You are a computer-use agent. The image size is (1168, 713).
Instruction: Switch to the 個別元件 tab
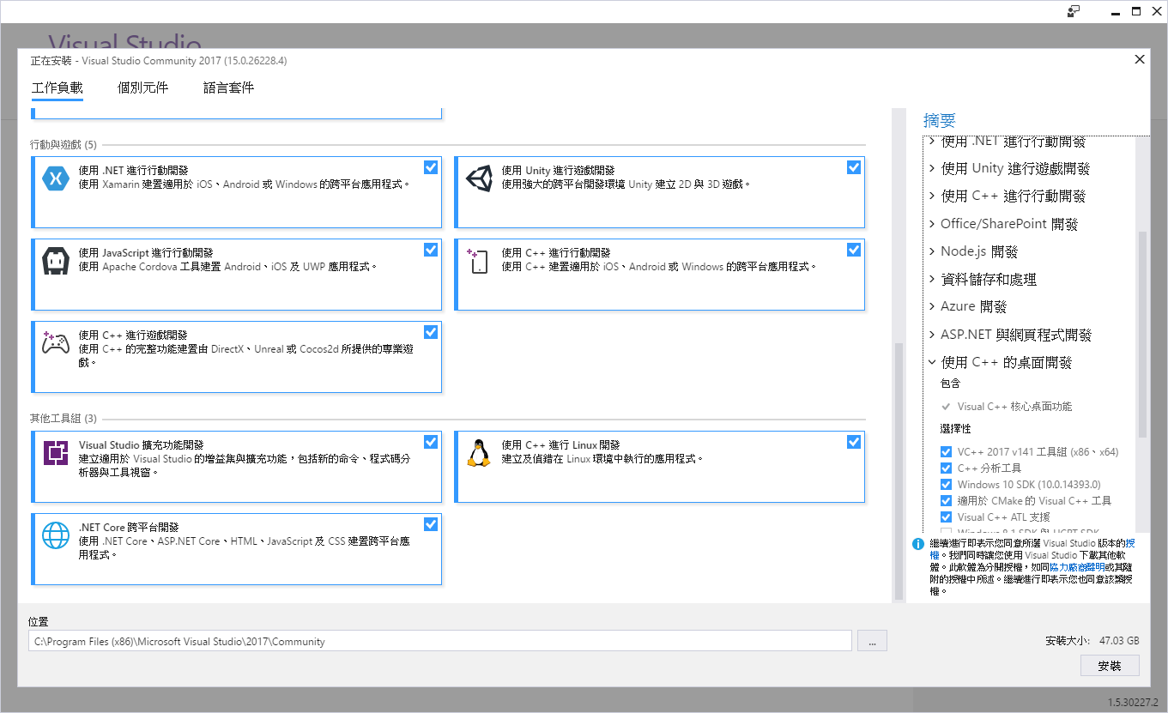(142, 88)
